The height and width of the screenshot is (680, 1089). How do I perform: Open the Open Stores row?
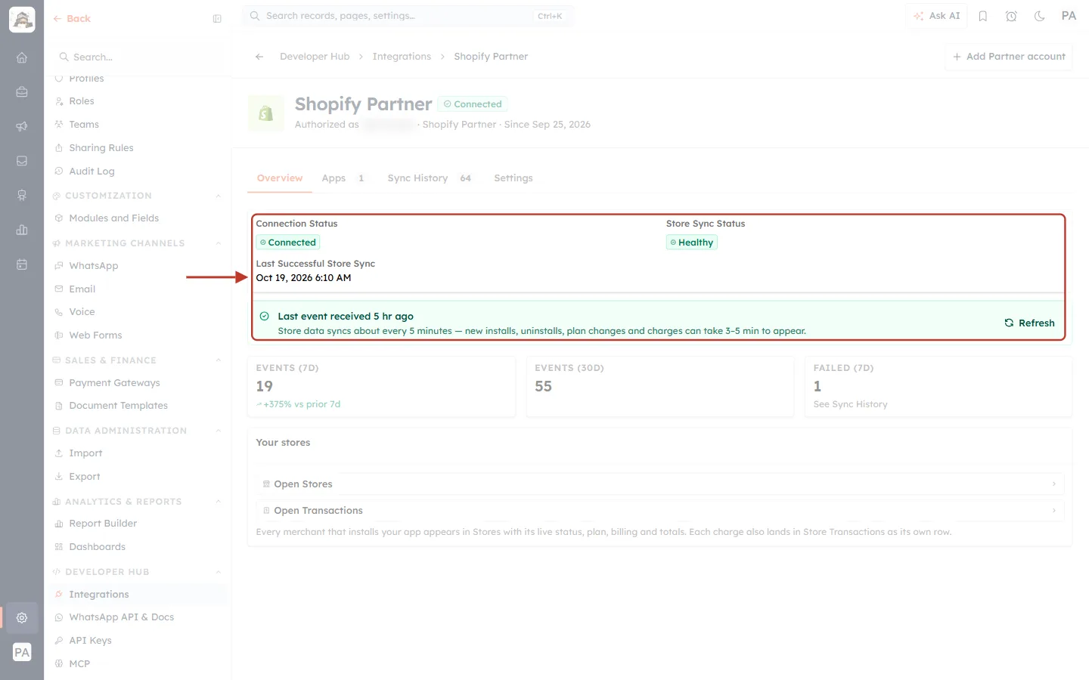tap(660, 484)
